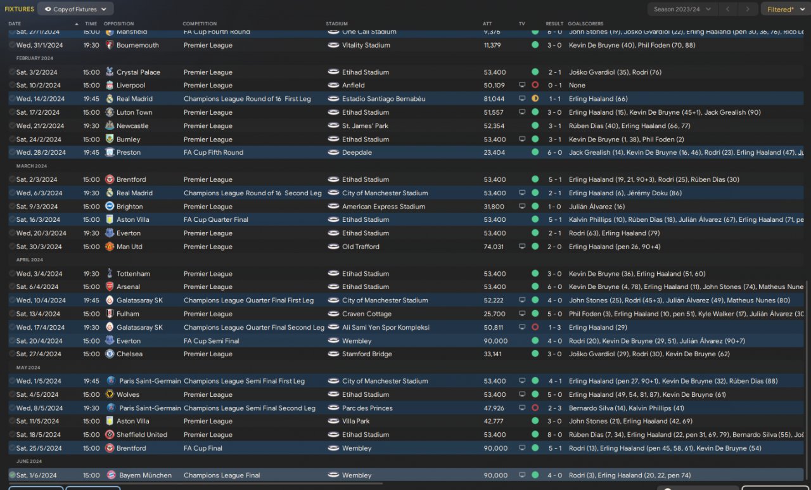This screenshot has height=490, width=811.
Task: Click the Preston club badge
Action: click(110, 153)
